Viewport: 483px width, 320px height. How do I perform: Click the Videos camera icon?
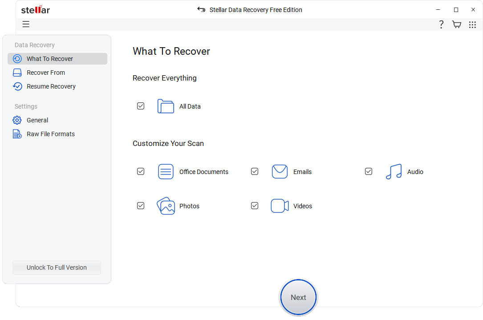[x=280, y=206]
